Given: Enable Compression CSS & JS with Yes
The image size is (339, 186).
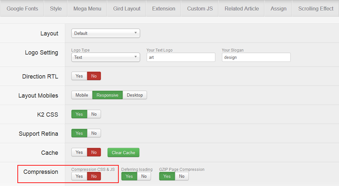Looking at the screenshot, I should (79, 176).
